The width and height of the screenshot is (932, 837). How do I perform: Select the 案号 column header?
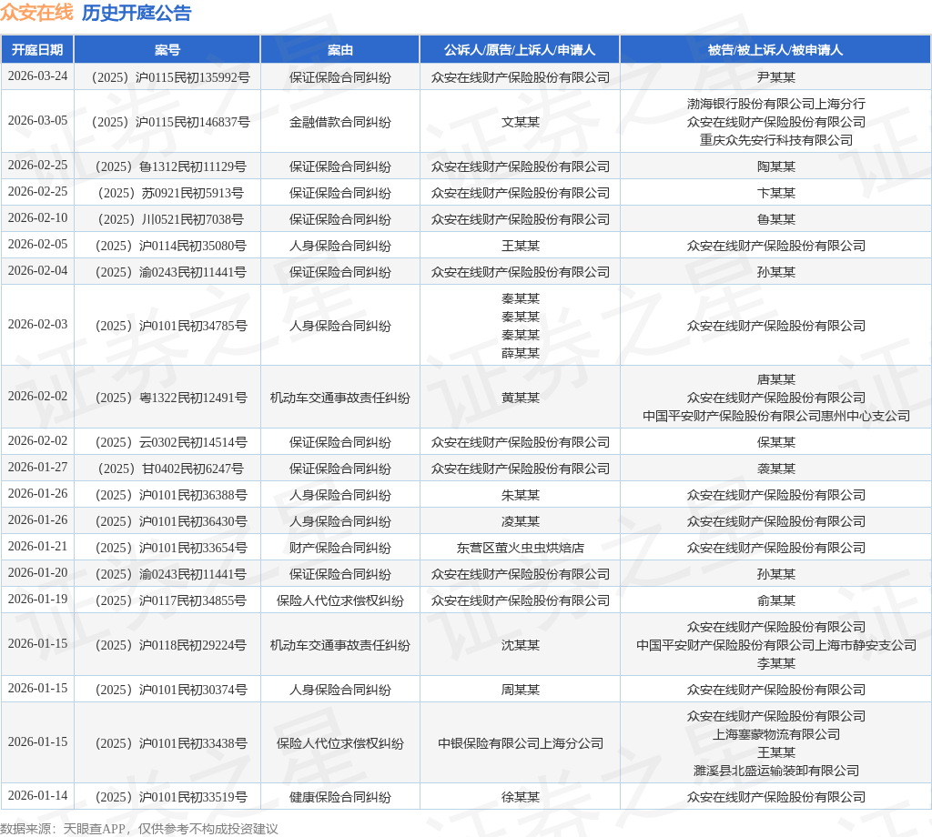[x=167, y=50]
